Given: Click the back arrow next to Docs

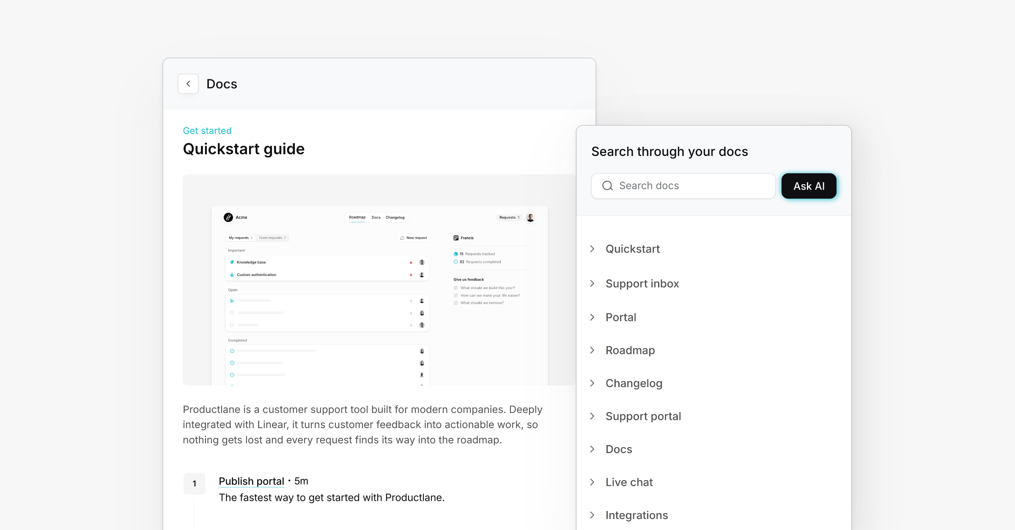Looking at the screenshot, I should click(188, 84).
